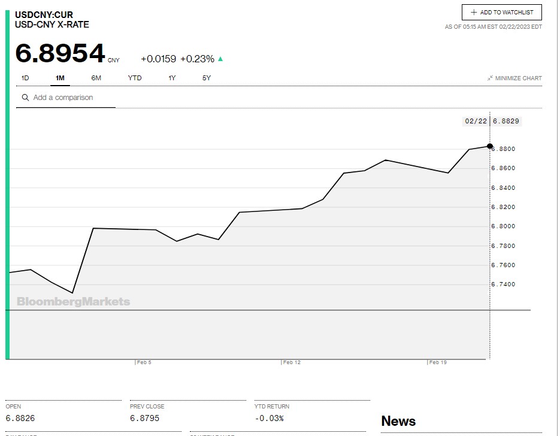Click the OPEN value 6.8826
560x436 pixels.
20,418
